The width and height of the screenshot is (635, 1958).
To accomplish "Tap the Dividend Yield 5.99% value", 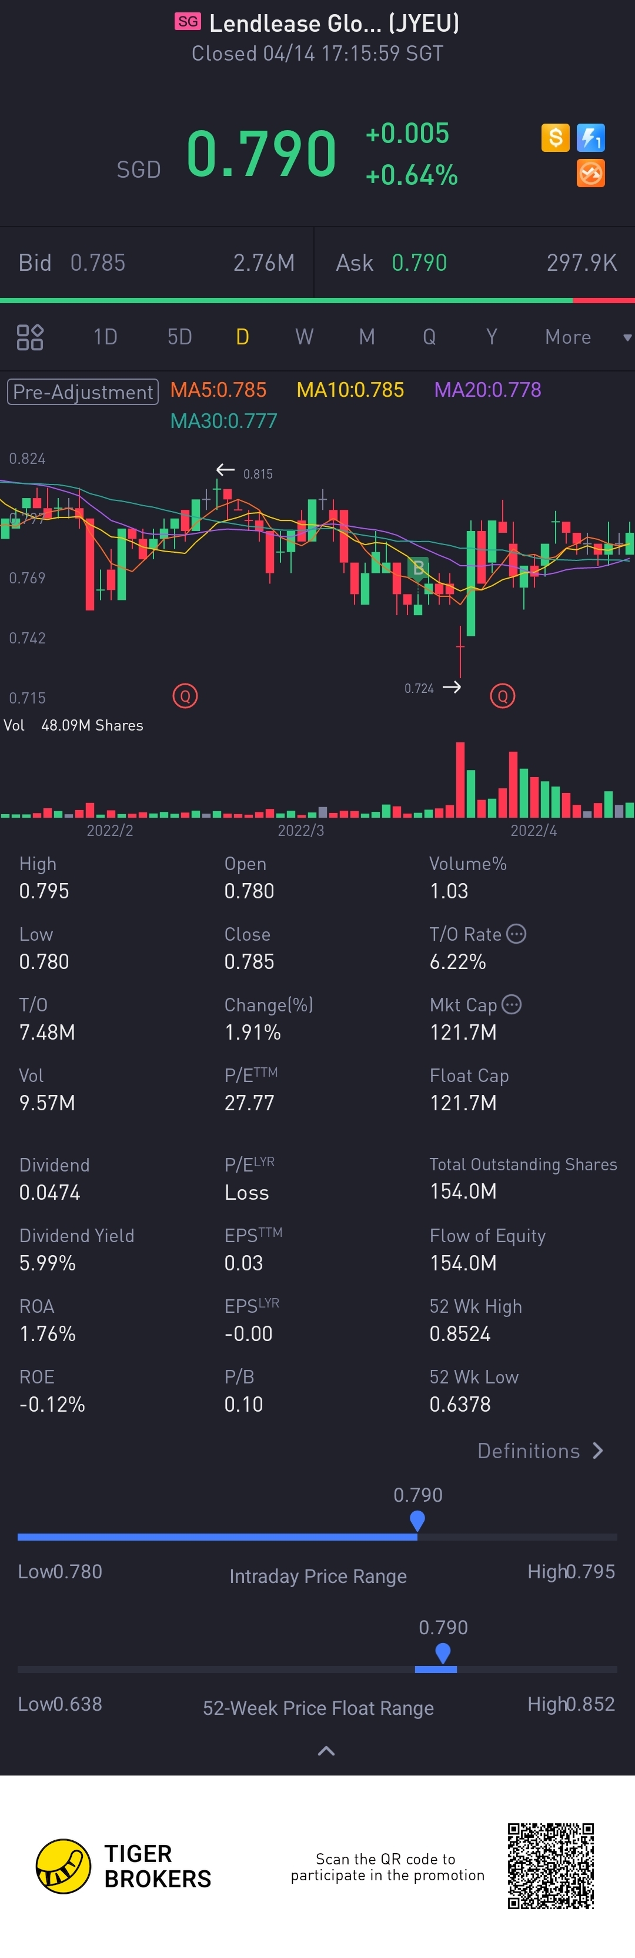I will (48, 1263).
